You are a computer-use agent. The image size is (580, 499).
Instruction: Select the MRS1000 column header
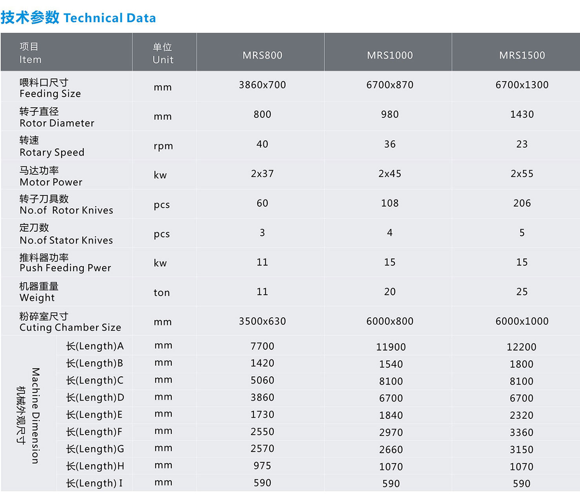390,55
